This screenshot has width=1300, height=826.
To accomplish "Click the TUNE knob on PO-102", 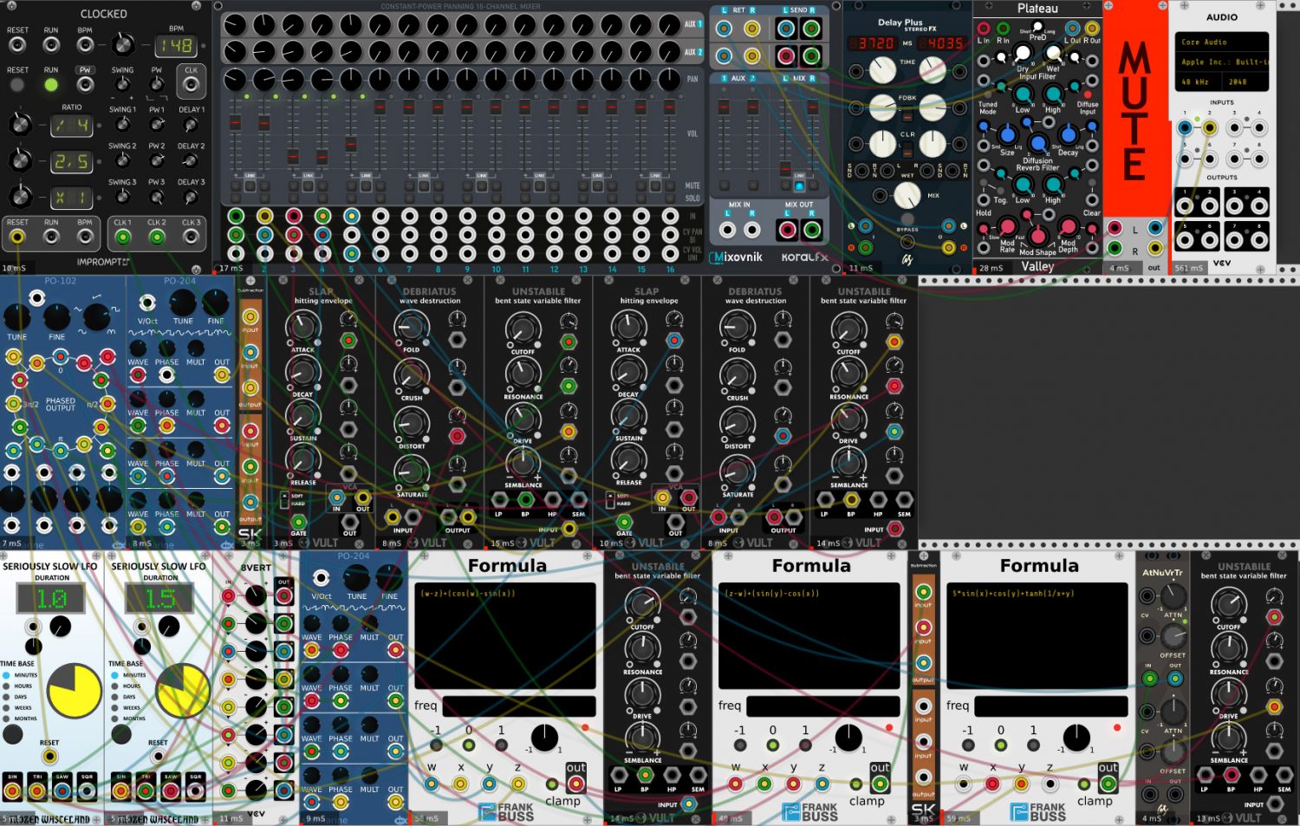I will [16, 318].
